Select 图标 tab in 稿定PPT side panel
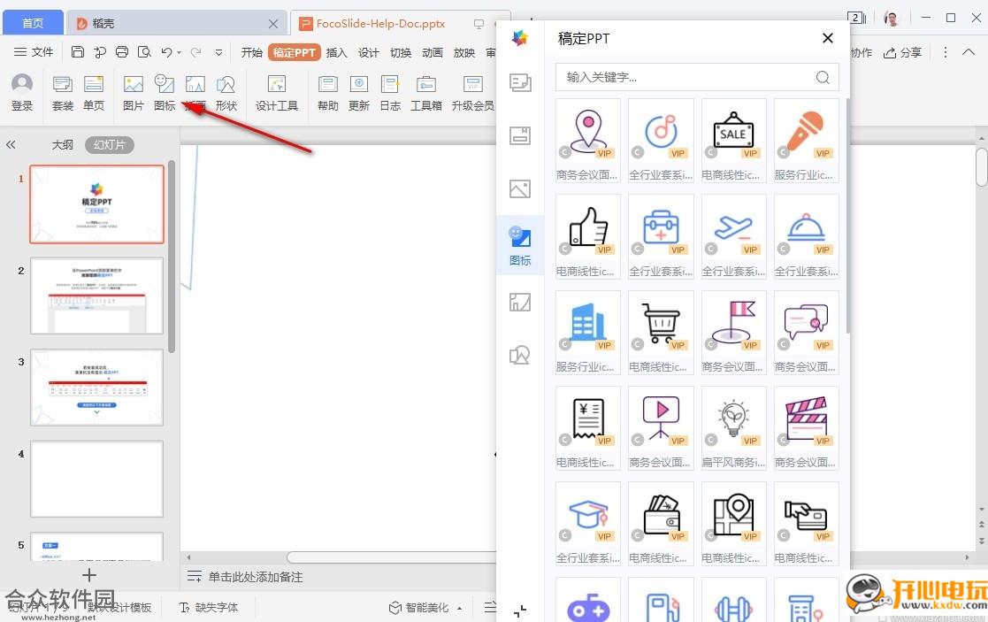 pyautogui.click(x=520, y=245)
